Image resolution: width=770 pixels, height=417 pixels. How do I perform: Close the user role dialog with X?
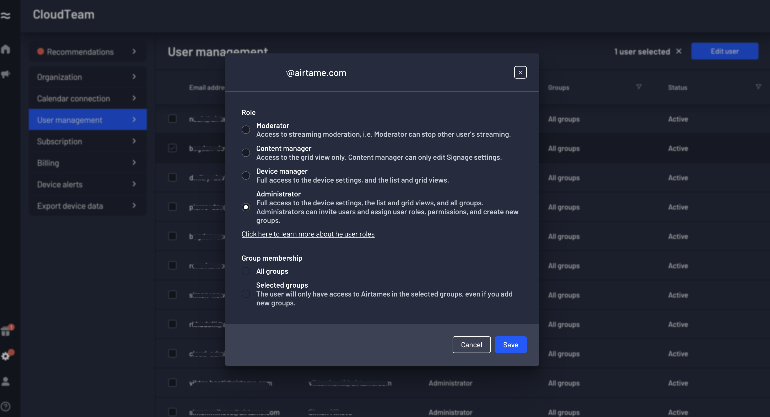pyautogui.click(x=520, y=72)
